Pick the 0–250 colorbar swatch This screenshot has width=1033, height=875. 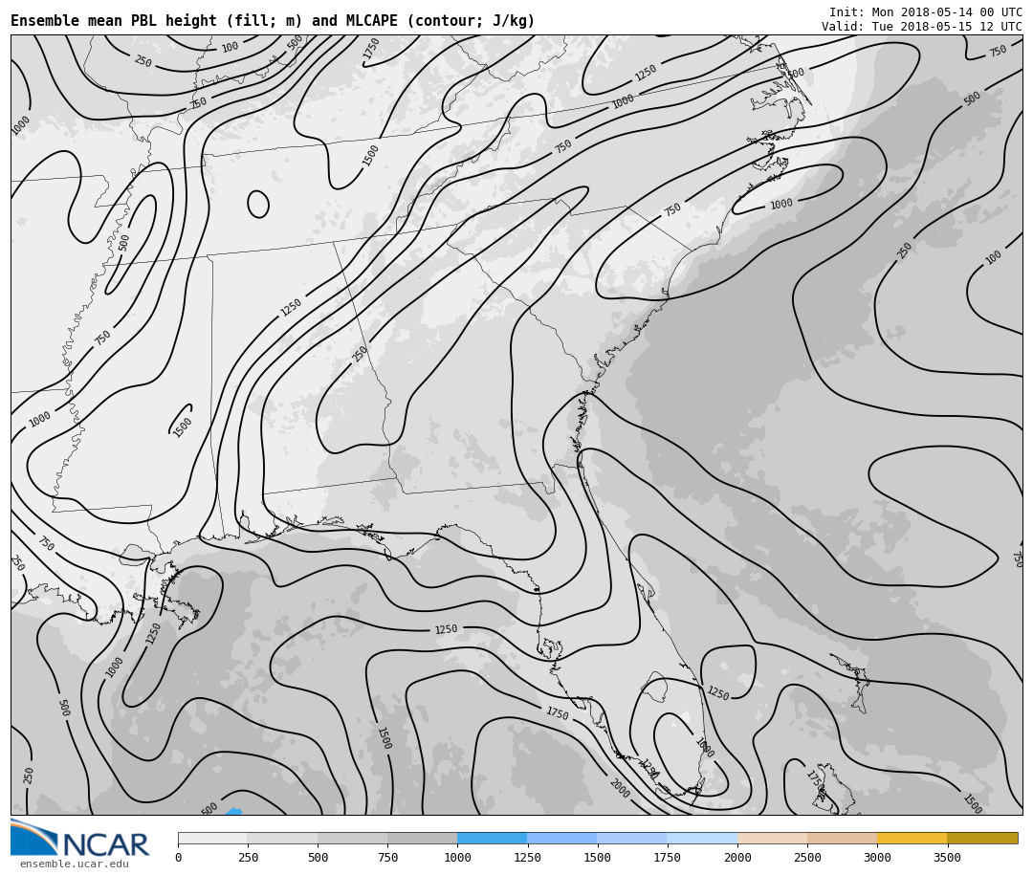tap(212, 838)
